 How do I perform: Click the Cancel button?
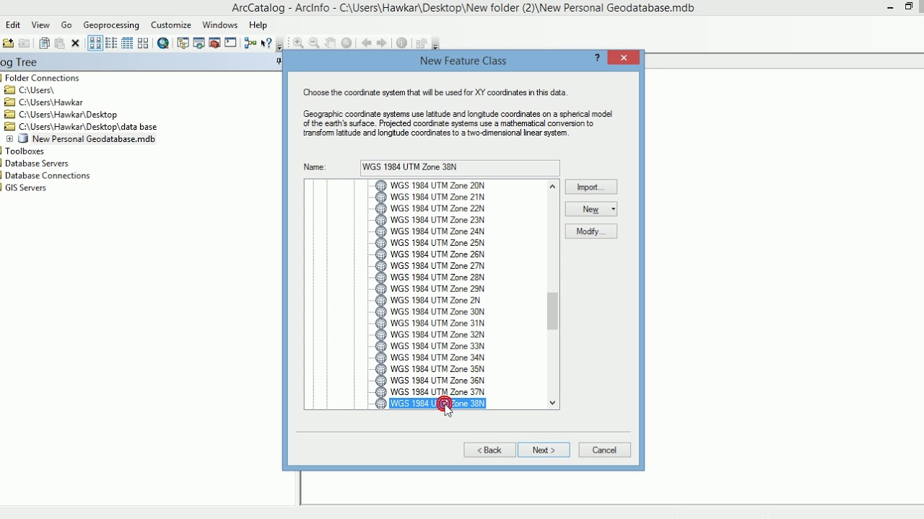point(604,450)
